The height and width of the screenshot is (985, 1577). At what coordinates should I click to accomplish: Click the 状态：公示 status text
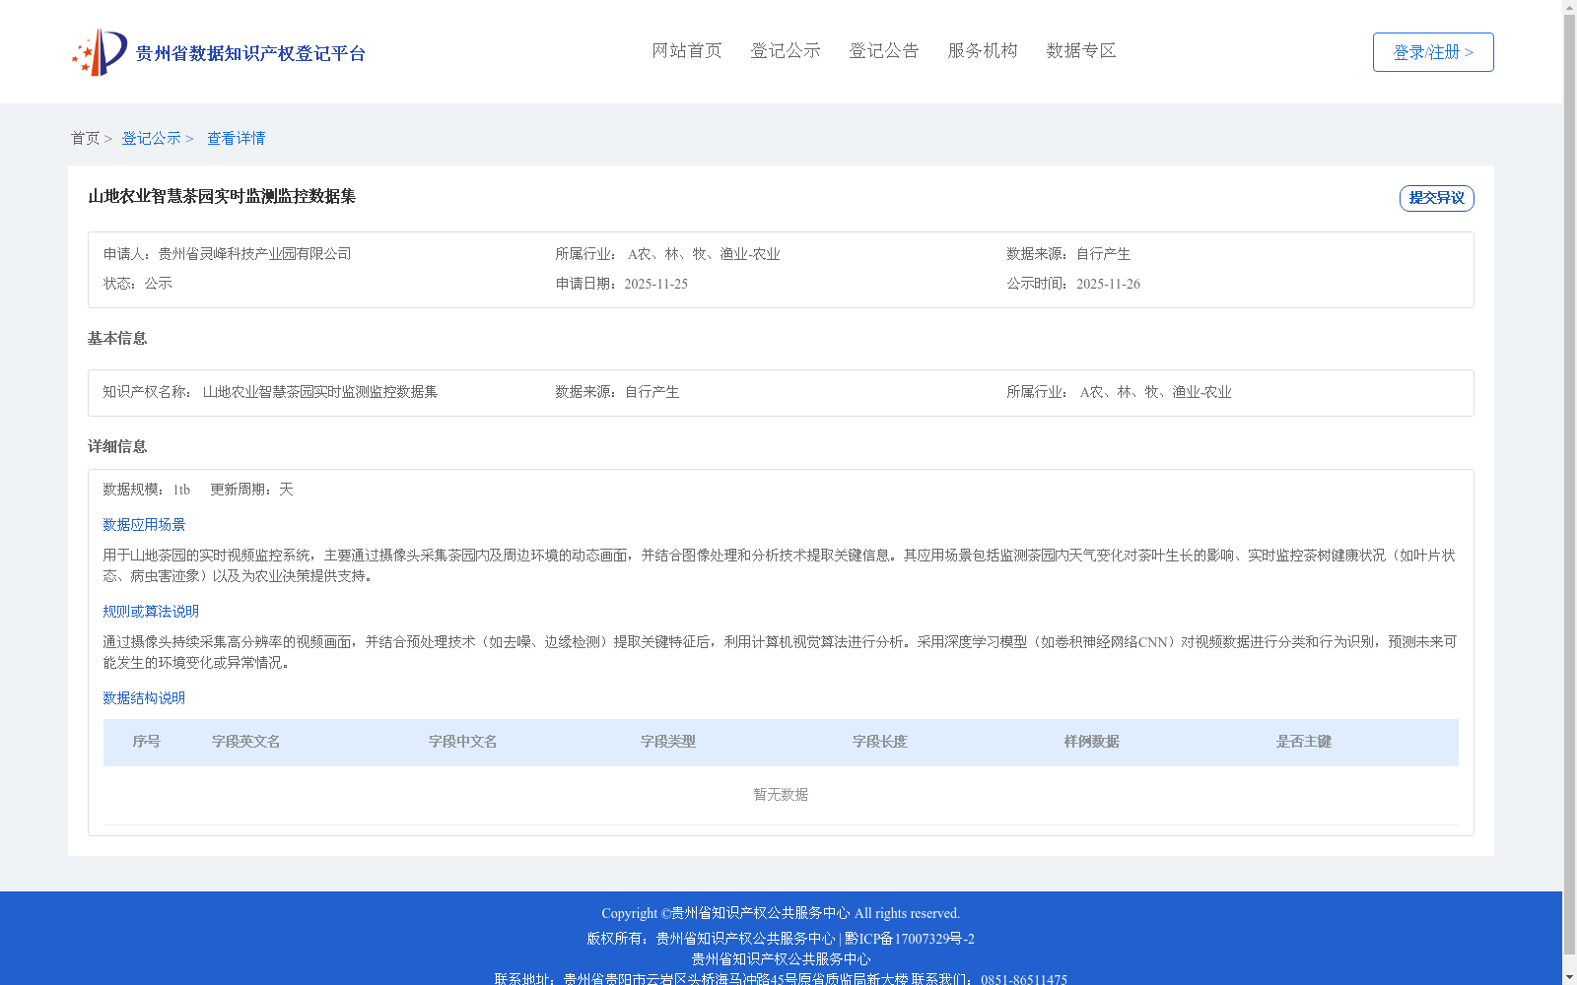tap(138, 284)
